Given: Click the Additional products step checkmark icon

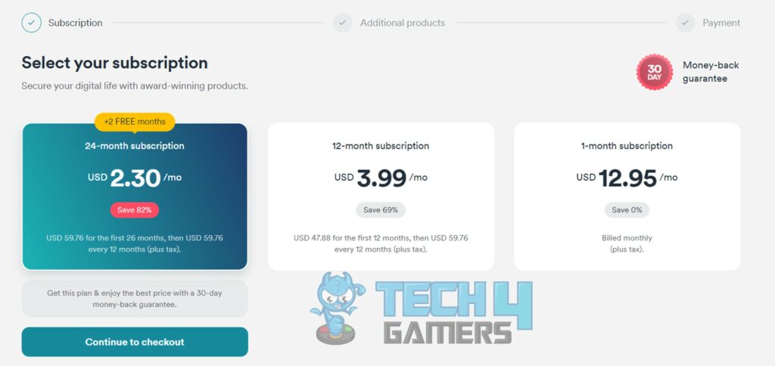Looking at the screenshot, I should (x=343, y=23).
